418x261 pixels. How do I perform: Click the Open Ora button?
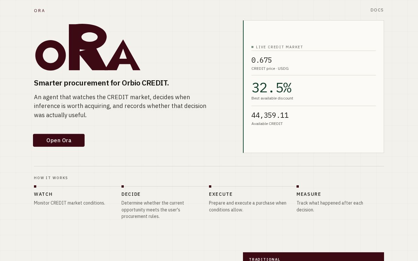(x=59, y=140)
